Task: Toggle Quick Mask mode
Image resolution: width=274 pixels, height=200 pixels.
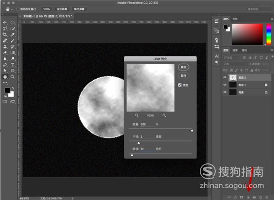Action: [x=5, y=101]
